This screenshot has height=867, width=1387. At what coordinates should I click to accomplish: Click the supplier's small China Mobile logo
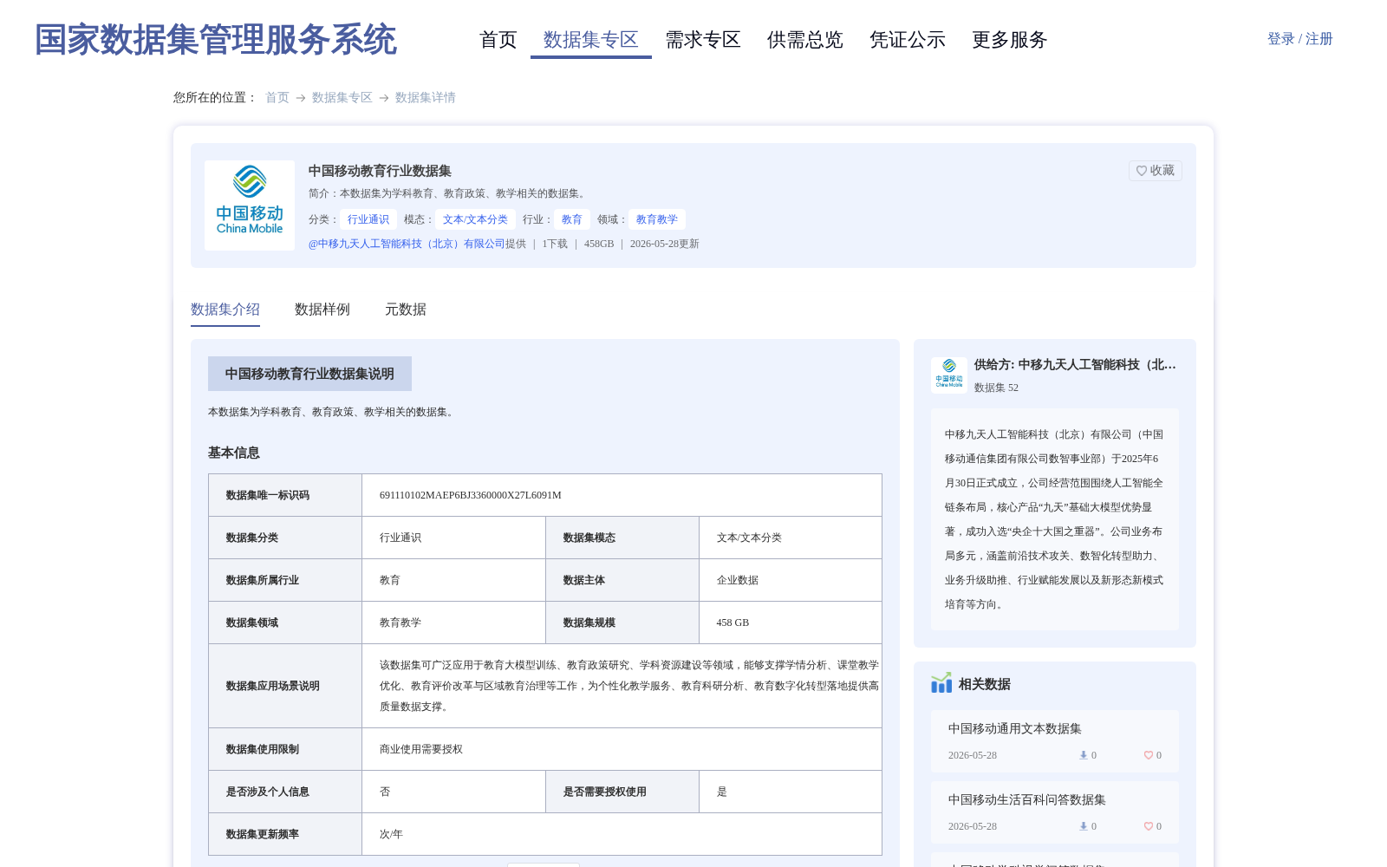click(949, 375)
